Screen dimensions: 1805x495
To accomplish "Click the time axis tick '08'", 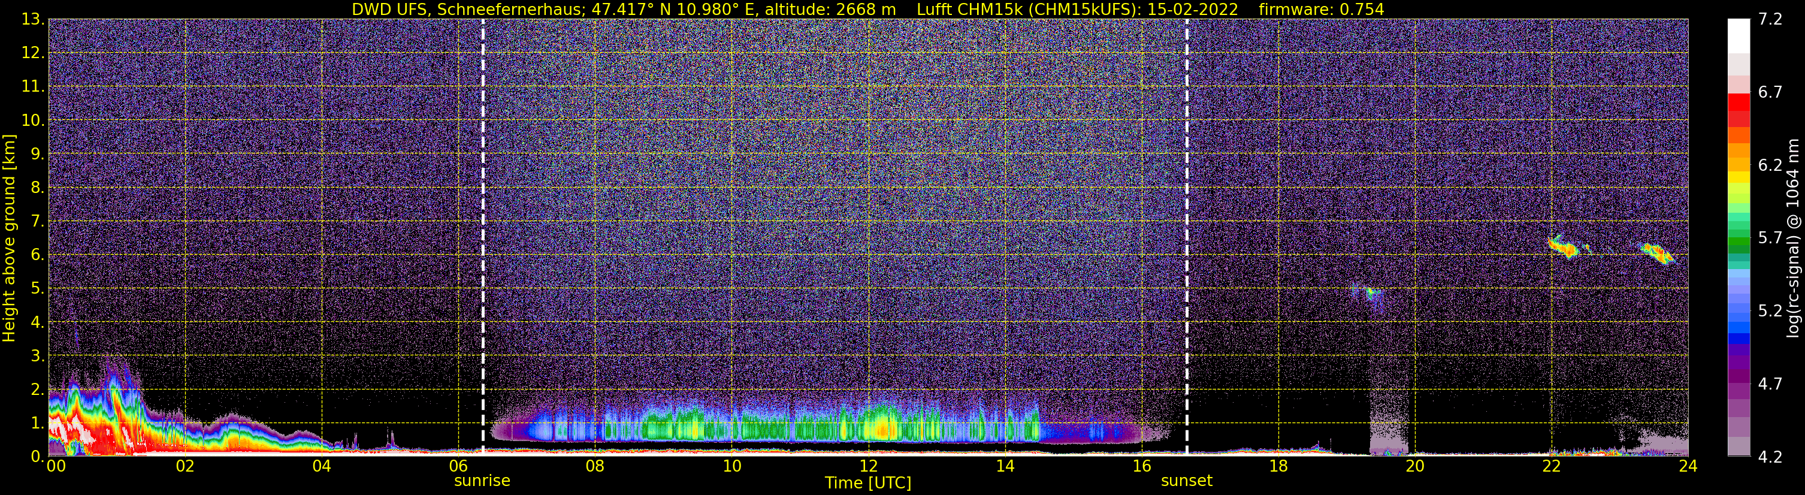I will tap(595, 466).
